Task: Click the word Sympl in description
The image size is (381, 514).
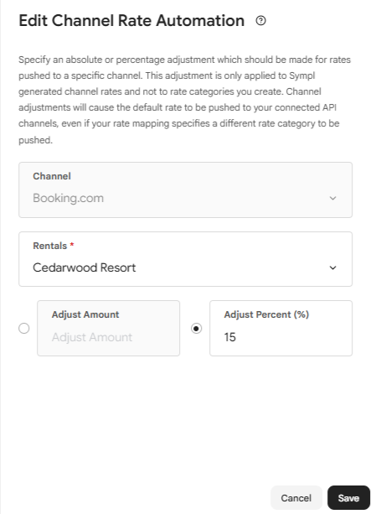Action: click(301, 75)
